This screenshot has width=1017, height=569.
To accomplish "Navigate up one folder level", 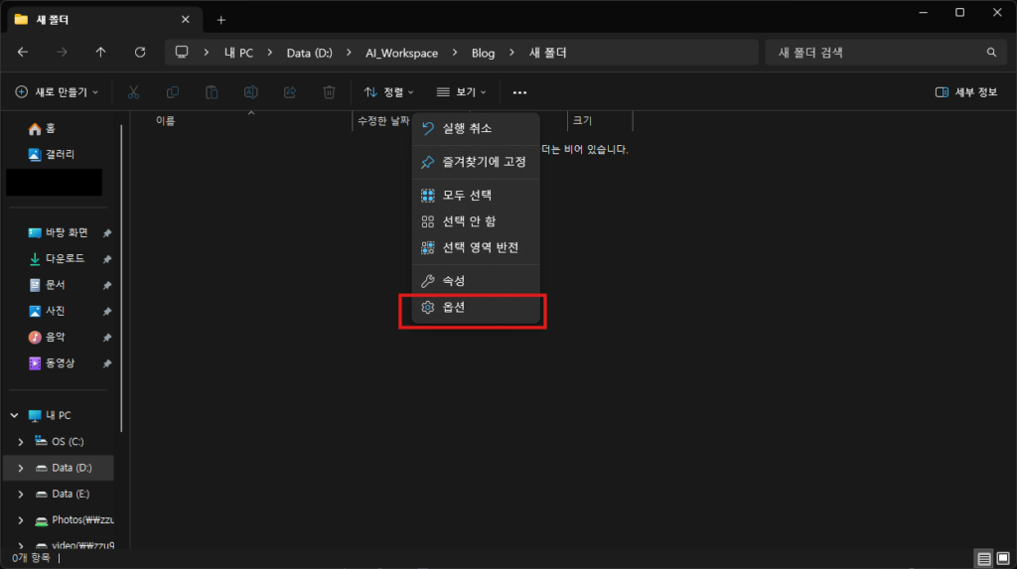I will tap(100, 53).
